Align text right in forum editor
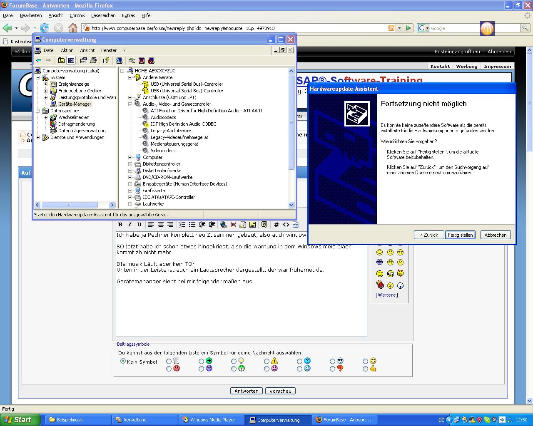Screen dimensions: 533x426 pos(170,225)
